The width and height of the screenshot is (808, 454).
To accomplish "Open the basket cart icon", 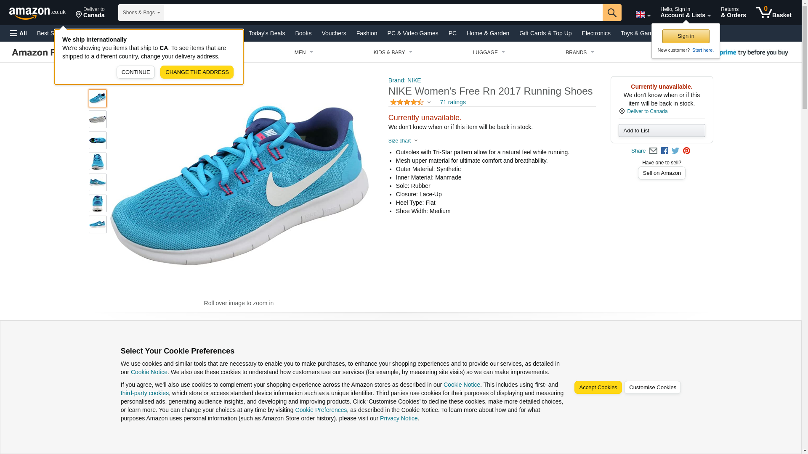I will pyautogui.click(x=773, y=13).
